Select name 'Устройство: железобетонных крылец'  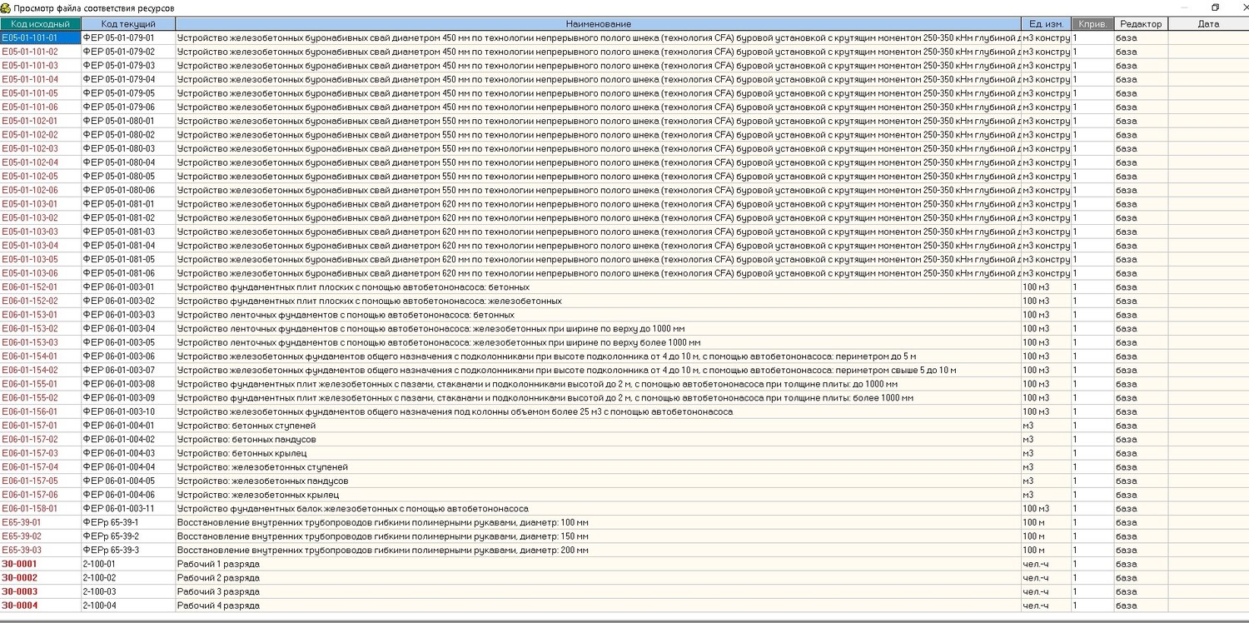598,495
